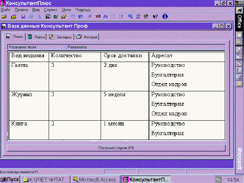
Task: Click the contact card icon in Office bar
Action: pos(239,70)
